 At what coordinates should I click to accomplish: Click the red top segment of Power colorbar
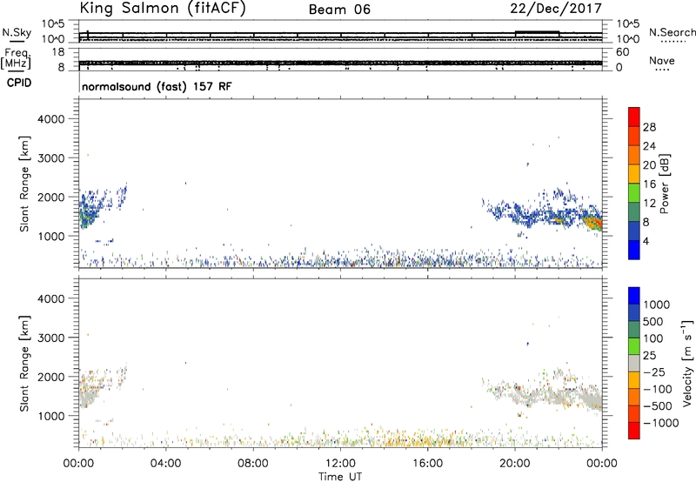(634, 117)
